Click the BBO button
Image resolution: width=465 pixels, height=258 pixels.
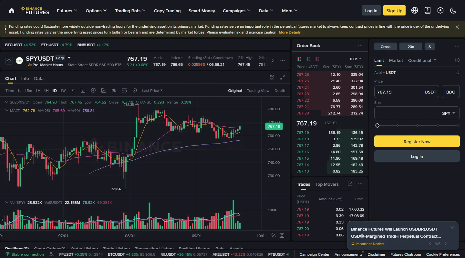[451, 92]
